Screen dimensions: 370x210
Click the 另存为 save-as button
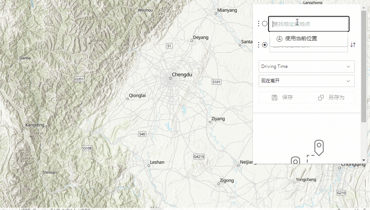(x=331, y=98)
